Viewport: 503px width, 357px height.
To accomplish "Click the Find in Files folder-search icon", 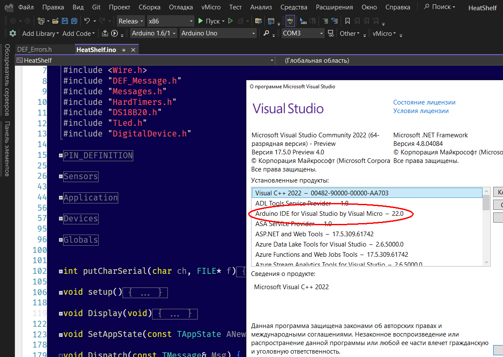I will (258, 21).
